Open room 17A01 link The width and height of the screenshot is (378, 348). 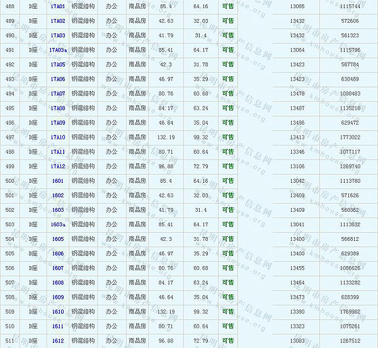pyautogui.click(x=58, y=6)
